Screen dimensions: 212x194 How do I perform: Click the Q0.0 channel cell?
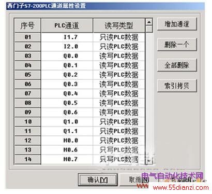(x=67, y=56)
